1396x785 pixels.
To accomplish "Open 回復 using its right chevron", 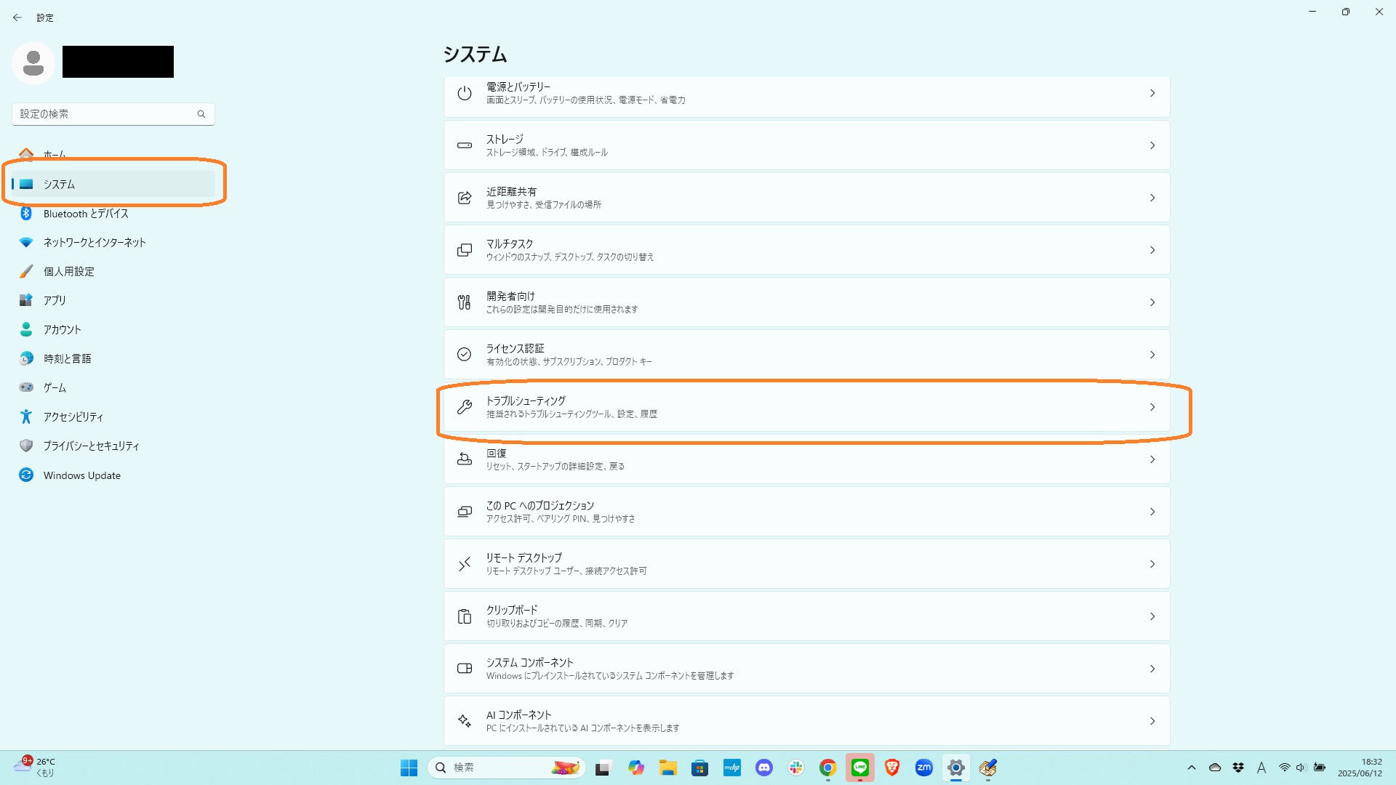I will pos(1152,459).
